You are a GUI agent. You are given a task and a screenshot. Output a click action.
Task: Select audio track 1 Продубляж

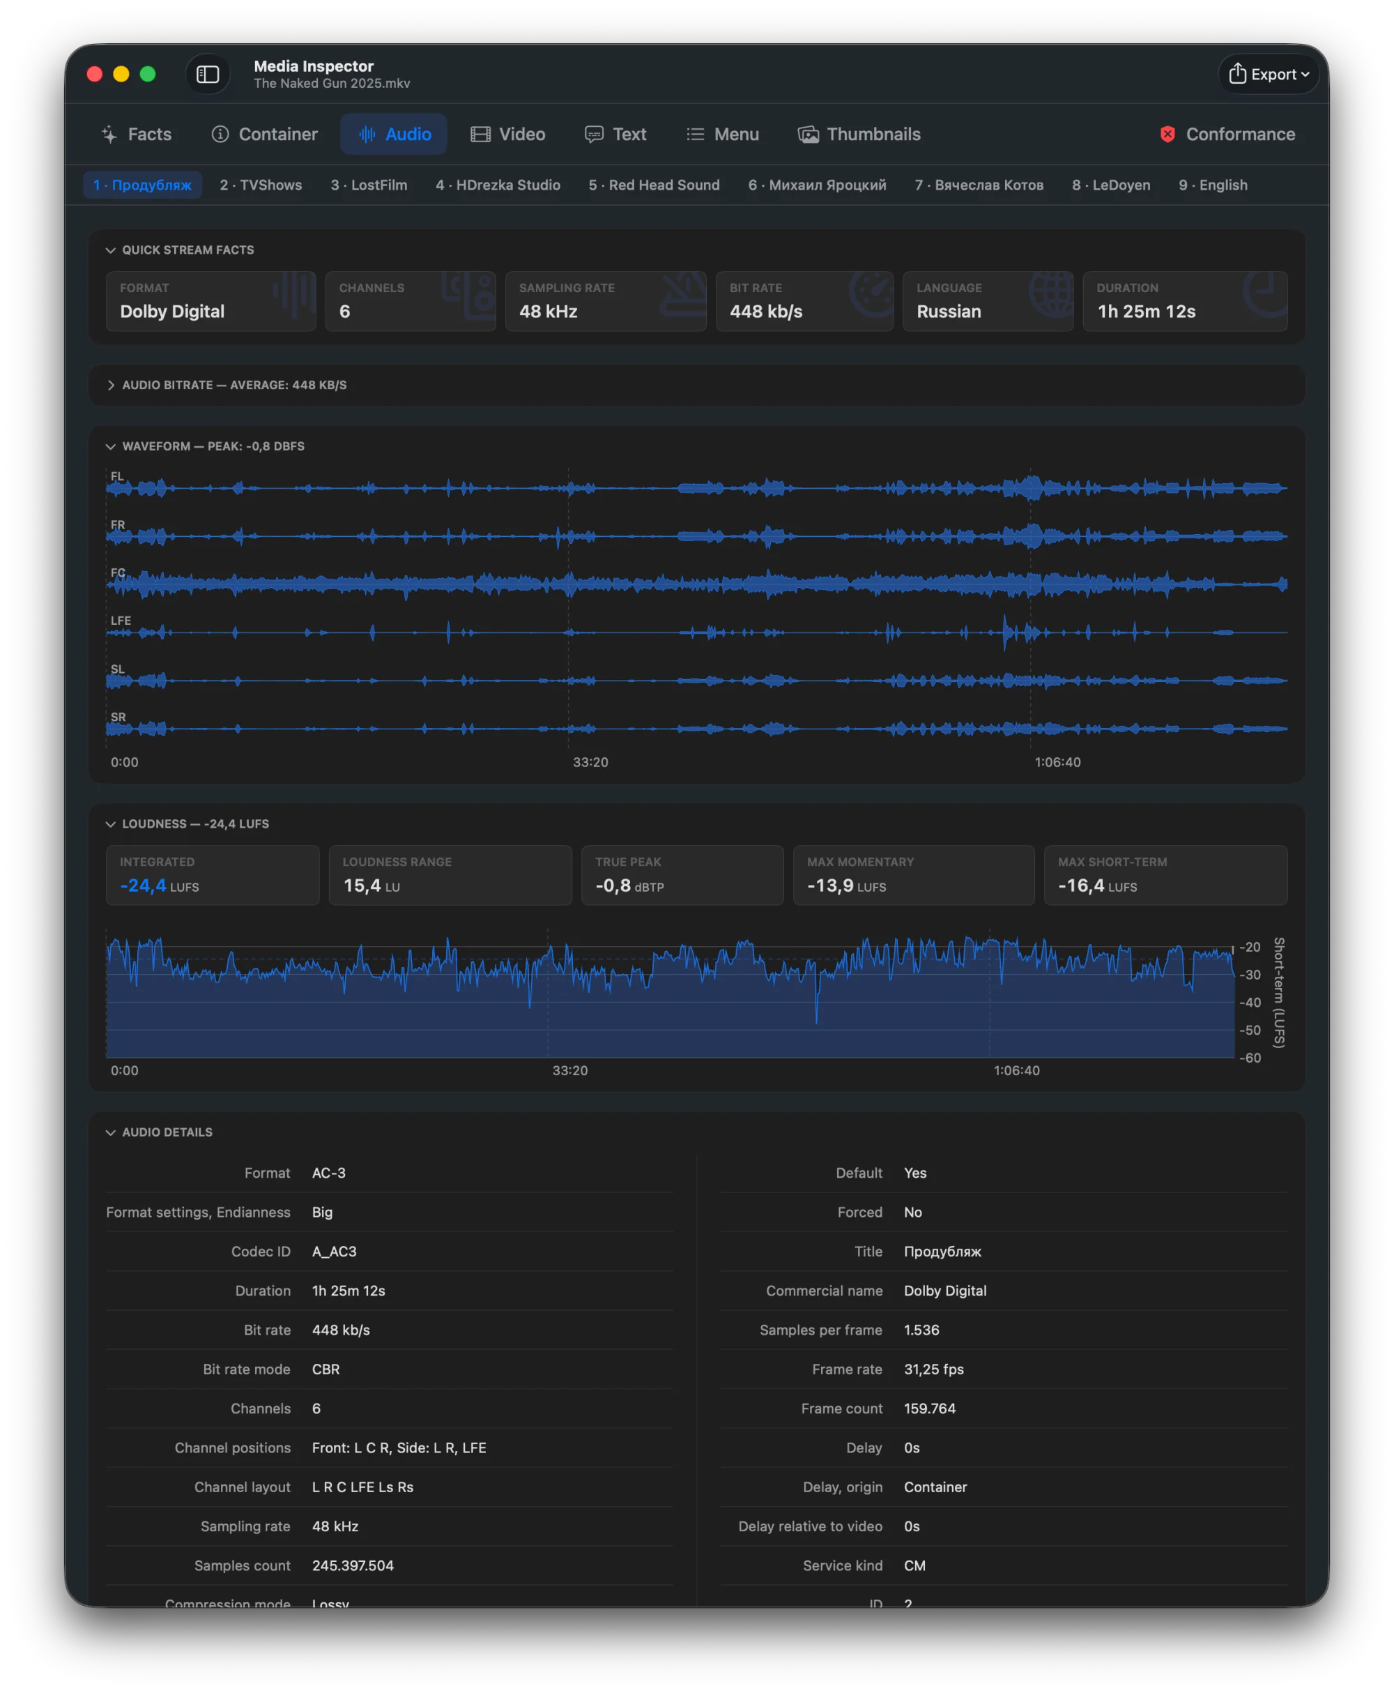click(142, 185)
